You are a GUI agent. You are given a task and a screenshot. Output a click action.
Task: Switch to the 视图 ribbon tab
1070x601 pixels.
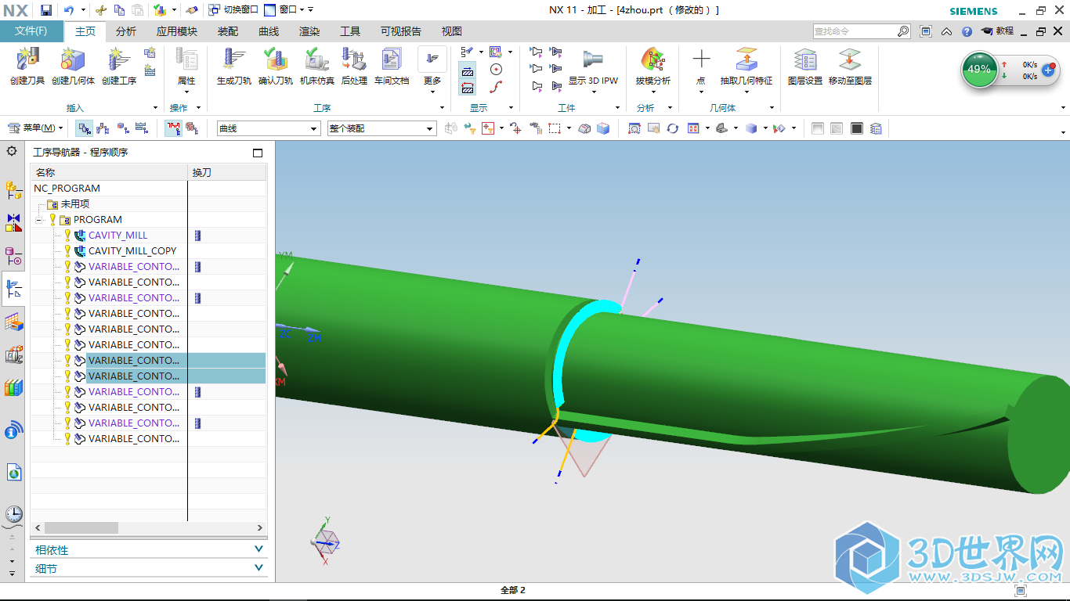click(452, 31)
